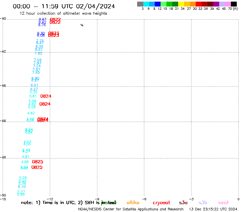Click the wave height value 4.86 beside 0825
241x212 pixels.
click(x=25, y=162)
